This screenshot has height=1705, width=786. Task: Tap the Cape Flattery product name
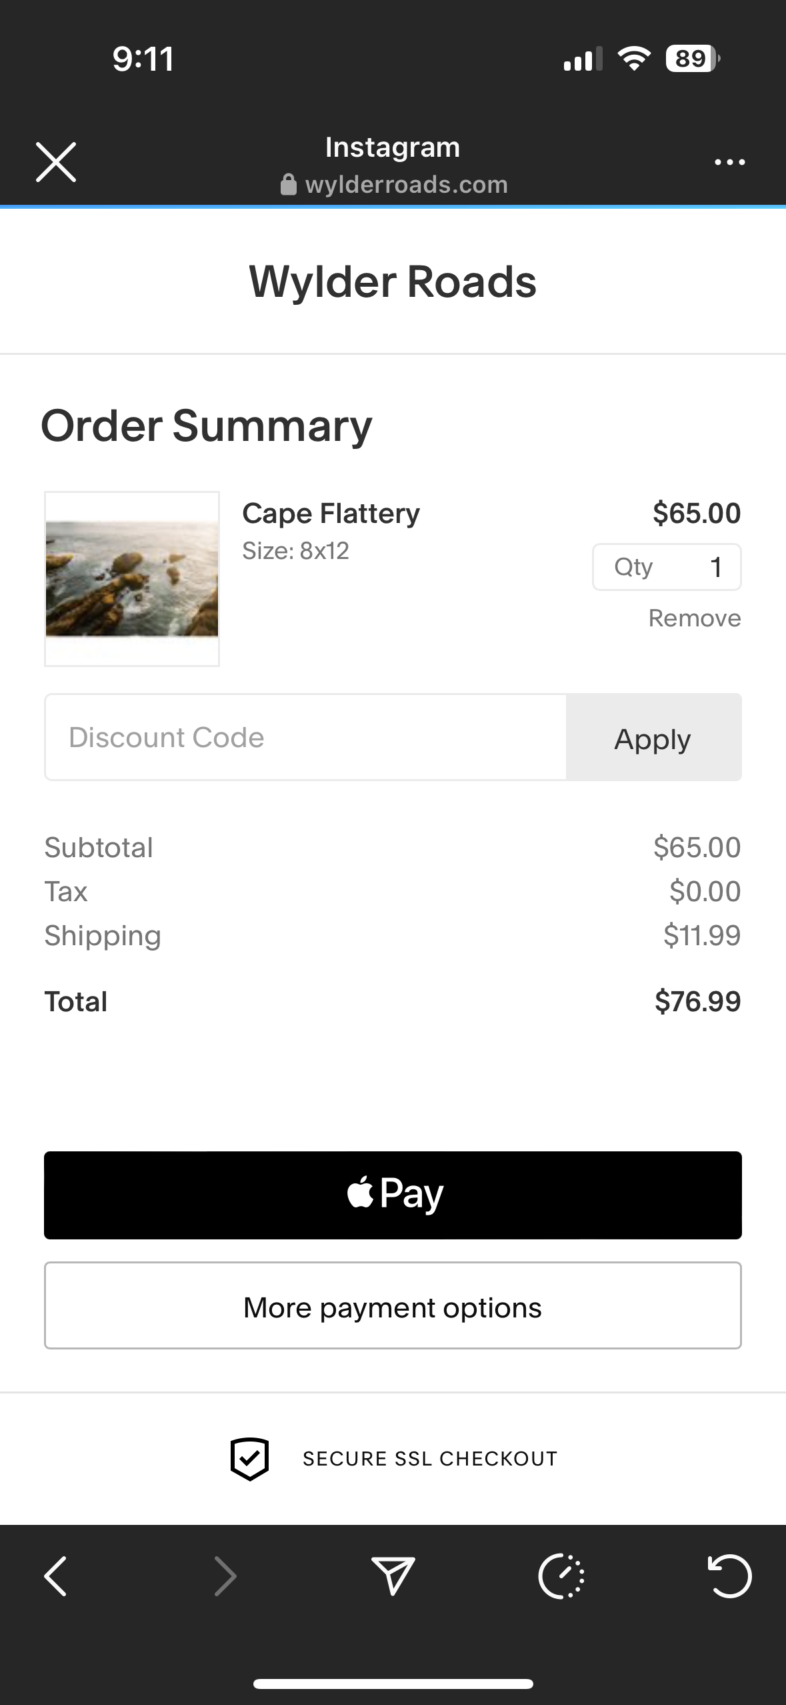pos(331,514)
